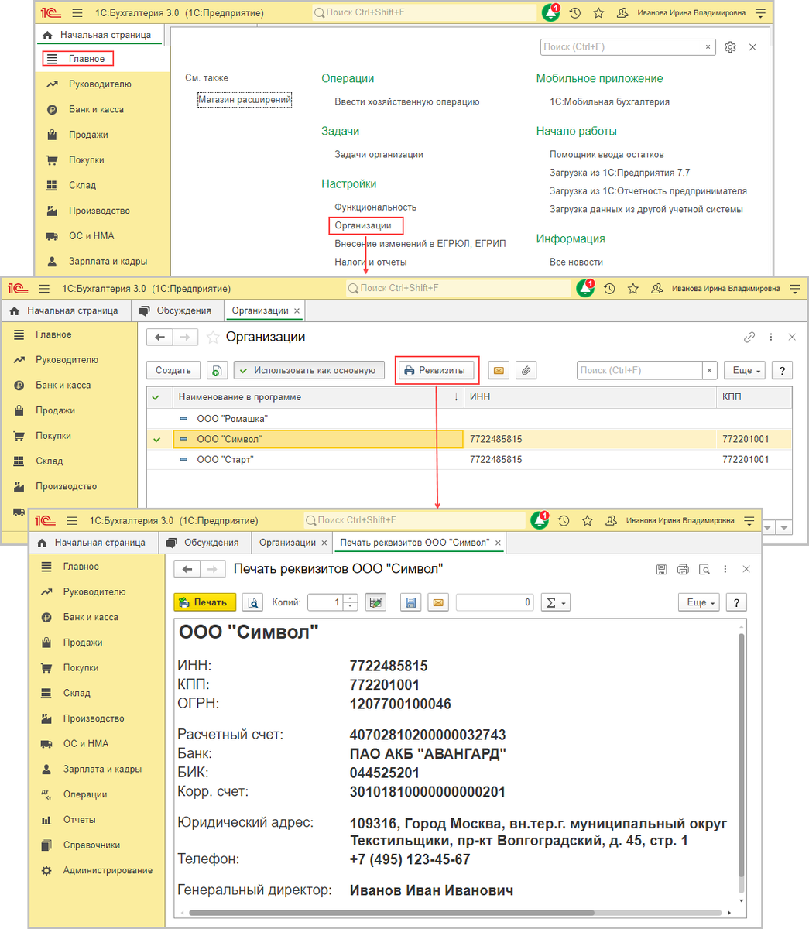Save document using floppy icon beside envelope
The height and width of the screenshot is (929, 809).
(411, 602)
